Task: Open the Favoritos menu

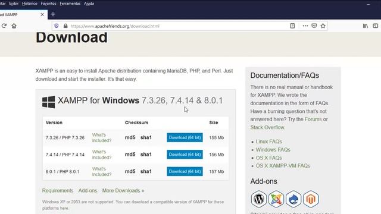Action: pyautogui.click(x=49, y=4)
